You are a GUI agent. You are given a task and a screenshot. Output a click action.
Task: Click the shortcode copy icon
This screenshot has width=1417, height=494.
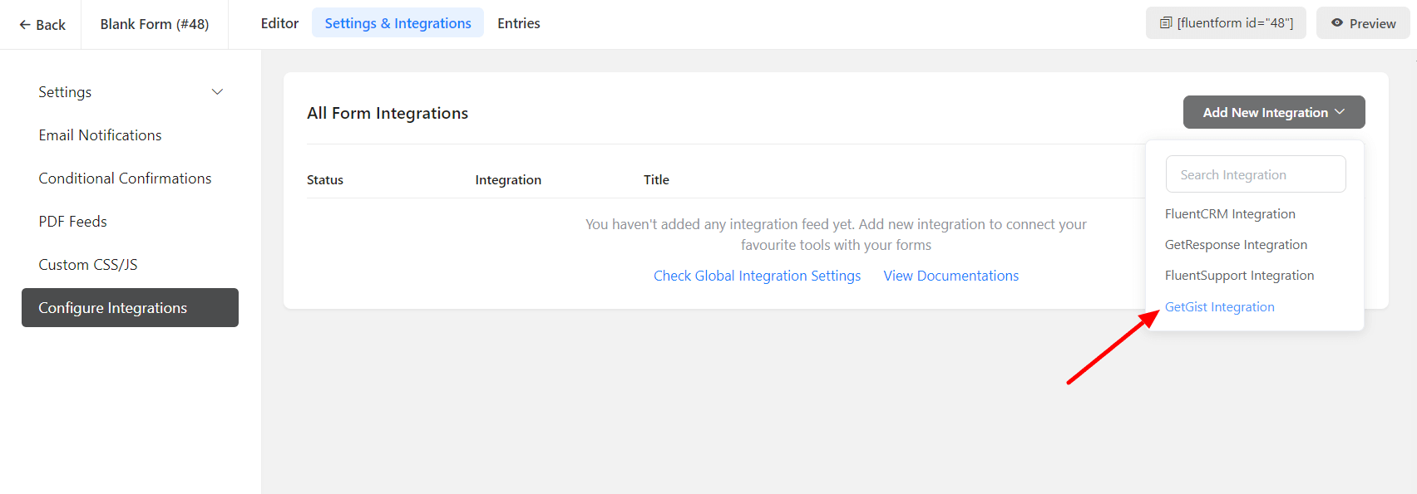click(x=1166, y=23)
